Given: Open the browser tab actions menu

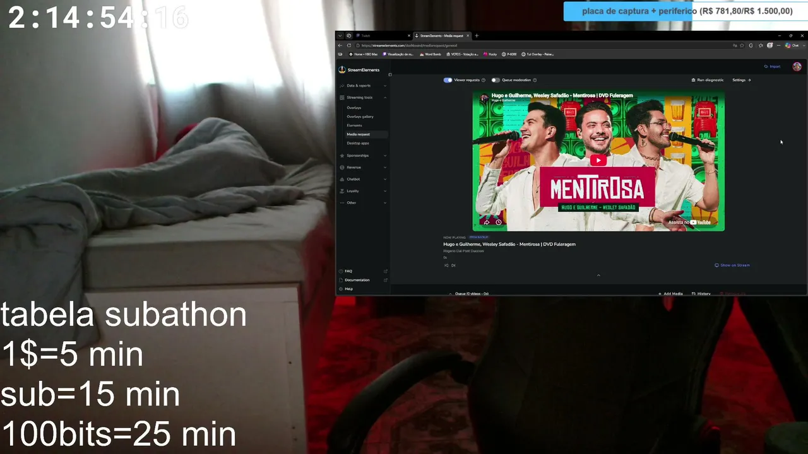Looking at the screenshot, I should tap(340, 36).
